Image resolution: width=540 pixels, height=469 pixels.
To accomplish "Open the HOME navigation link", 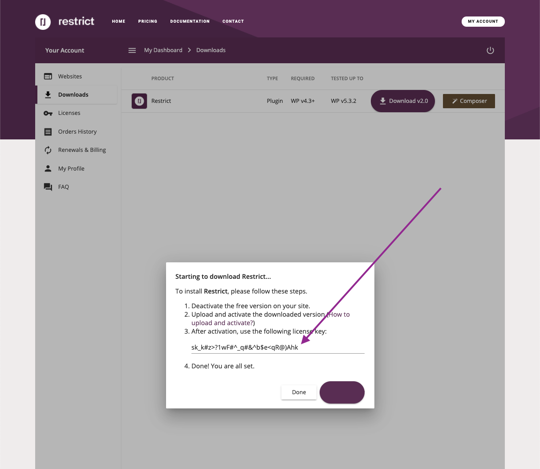I will 118,21.
